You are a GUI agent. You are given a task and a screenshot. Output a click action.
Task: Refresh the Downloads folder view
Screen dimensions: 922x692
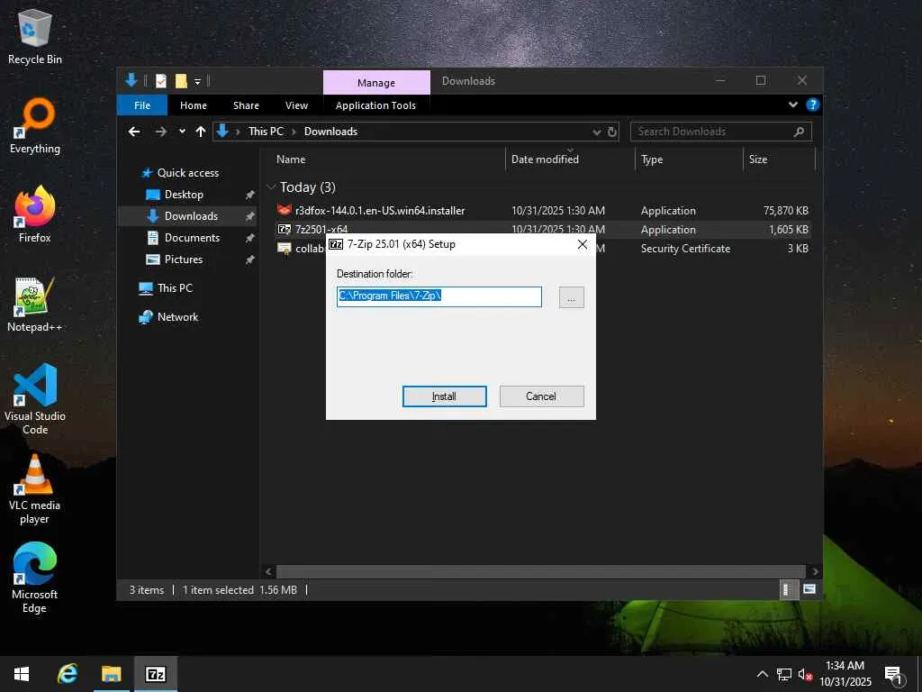pyautogui.click(x=612, y=132)
